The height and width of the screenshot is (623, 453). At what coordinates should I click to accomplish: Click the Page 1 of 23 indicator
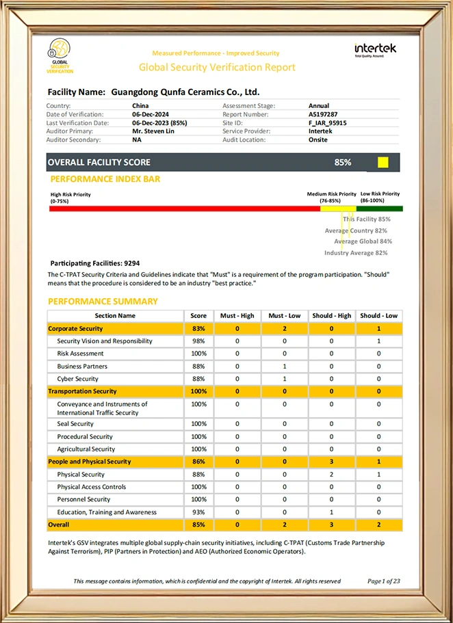coord(383,581)
